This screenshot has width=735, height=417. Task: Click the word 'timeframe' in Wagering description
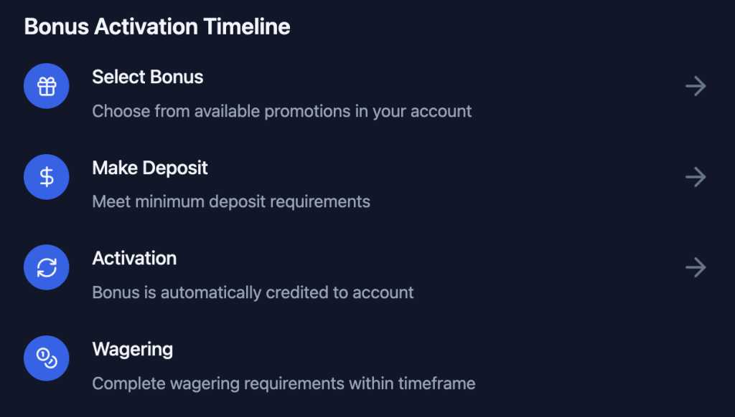437,383
